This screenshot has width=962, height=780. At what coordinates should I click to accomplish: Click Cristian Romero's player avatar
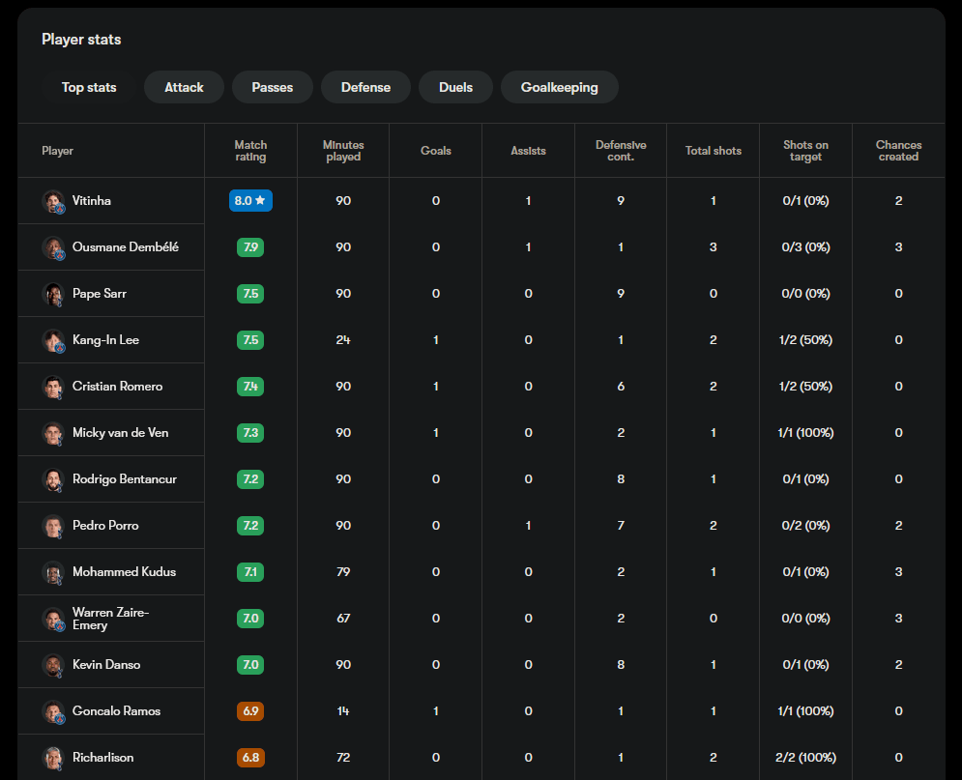(x=53, y=387)
